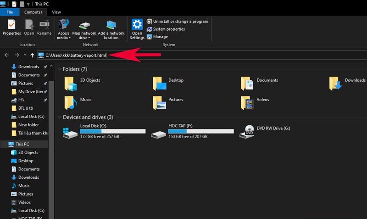The image size is (367, 219).
Task: Click the navigation pane scrollbar
Action: pyautogui.click(x=51, y=149)
